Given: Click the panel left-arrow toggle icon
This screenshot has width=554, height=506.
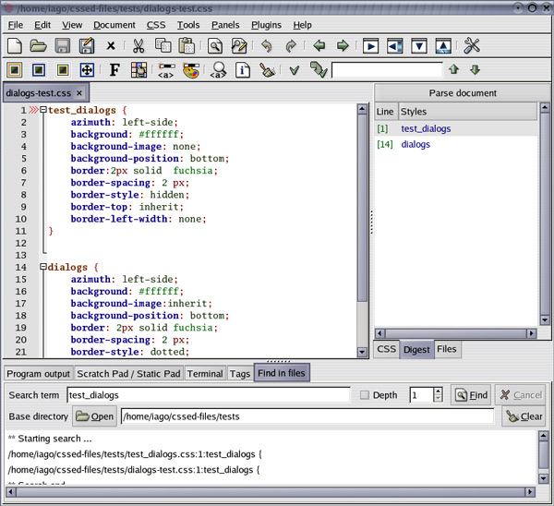Looking at the screenshot, I should tap(394, 46).
